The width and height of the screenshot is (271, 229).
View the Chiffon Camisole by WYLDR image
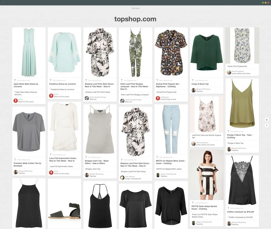pyautogui.click(x=242, y=180)
